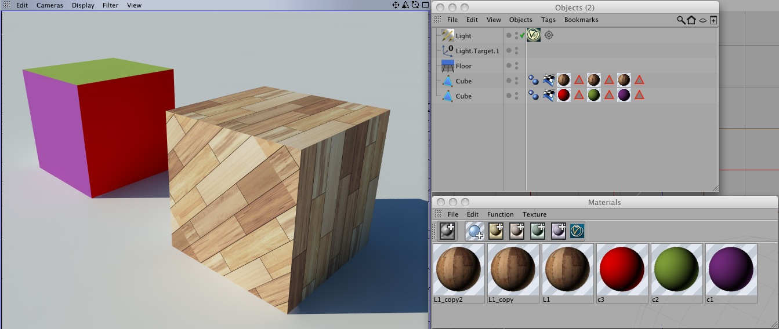Select blue spheres tag on colored Cube row
The height and width of the screenshot is (329, 779).
(x=534, y=95)
